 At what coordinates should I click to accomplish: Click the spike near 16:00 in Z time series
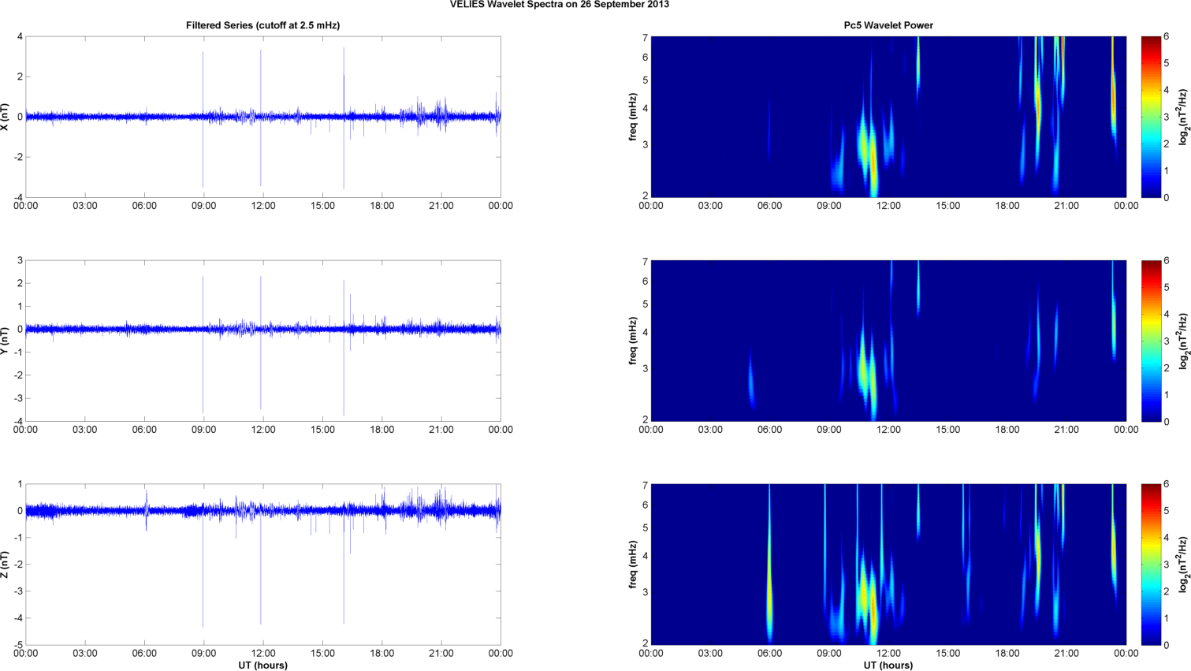[344, 565]
